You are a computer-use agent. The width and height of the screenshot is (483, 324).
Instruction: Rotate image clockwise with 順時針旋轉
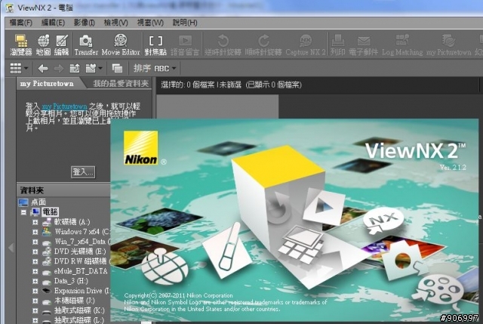pyautogui.click(x=263, y=45)
